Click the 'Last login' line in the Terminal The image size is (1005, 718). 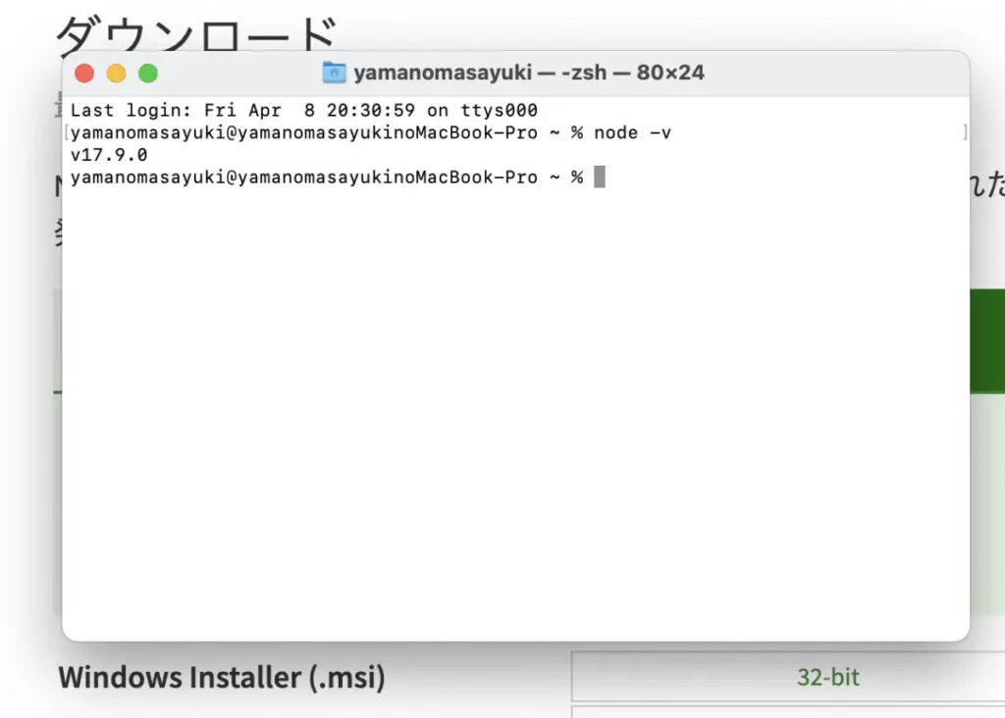click(303, 110)
